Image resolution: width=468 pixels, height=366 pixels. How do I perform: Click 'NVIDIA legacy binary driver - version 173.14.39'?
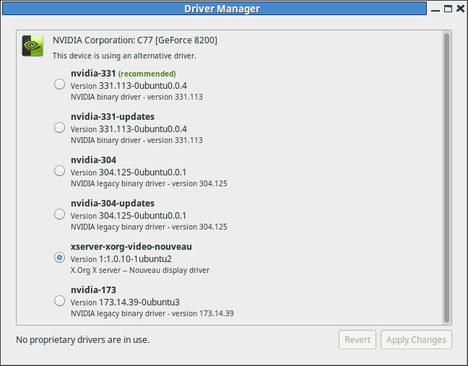152,313
